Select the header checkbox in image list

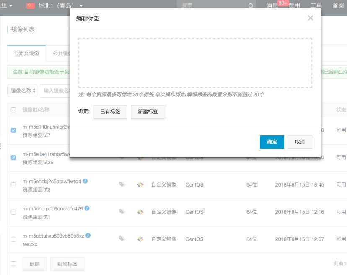tap(13, 109)
